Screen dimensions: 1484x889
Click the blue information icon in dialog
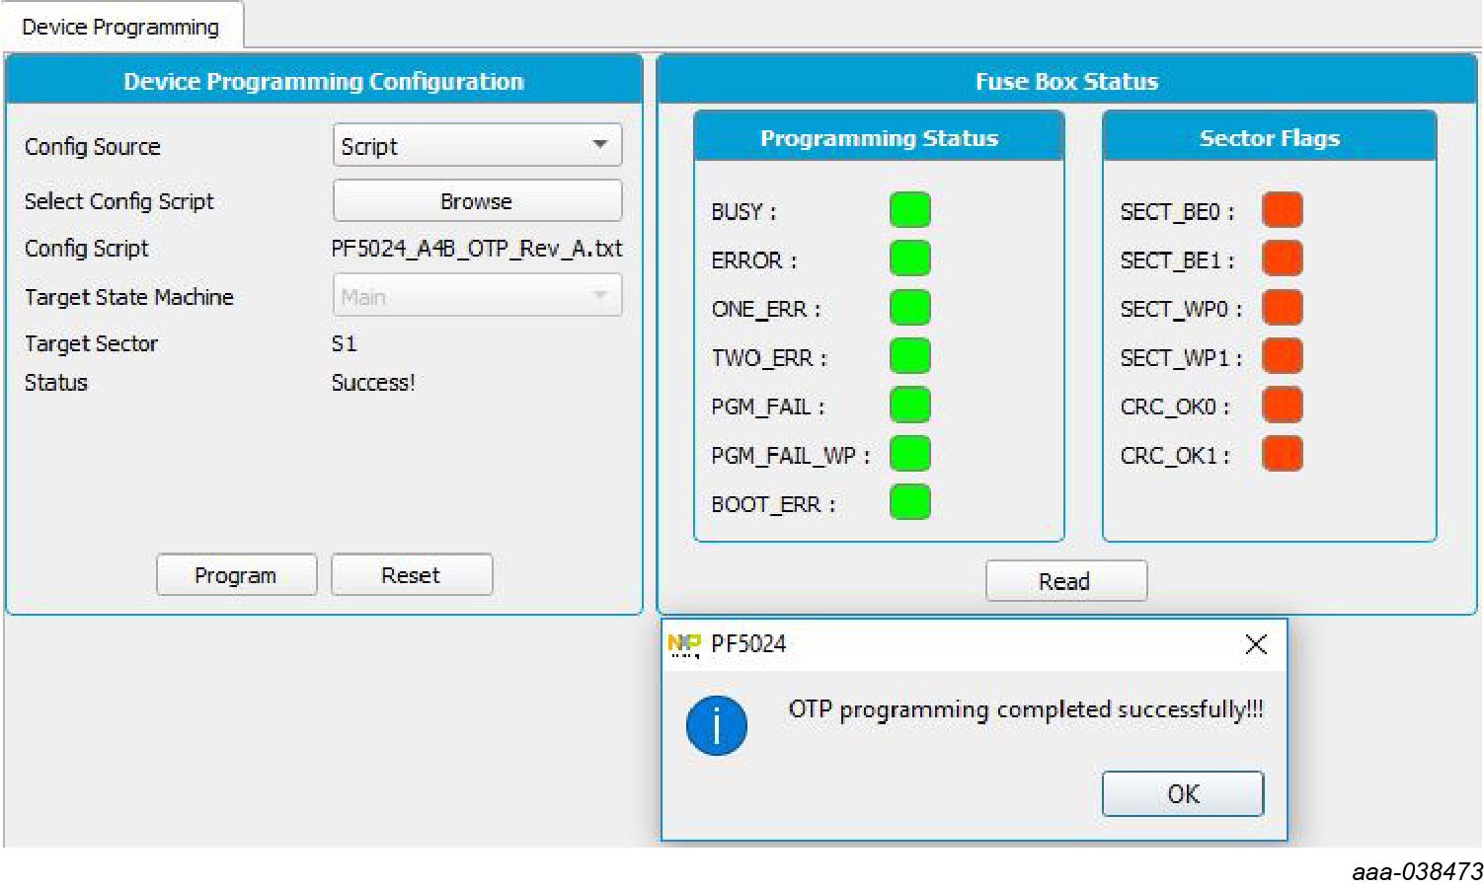click(716, 725)
